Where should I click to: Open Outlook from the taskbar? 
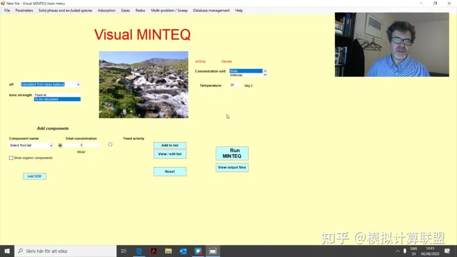pos(183,251)
